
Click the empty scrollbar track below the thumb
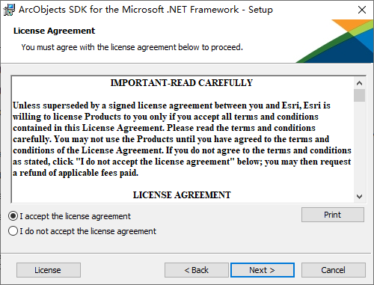coord(359,146)
